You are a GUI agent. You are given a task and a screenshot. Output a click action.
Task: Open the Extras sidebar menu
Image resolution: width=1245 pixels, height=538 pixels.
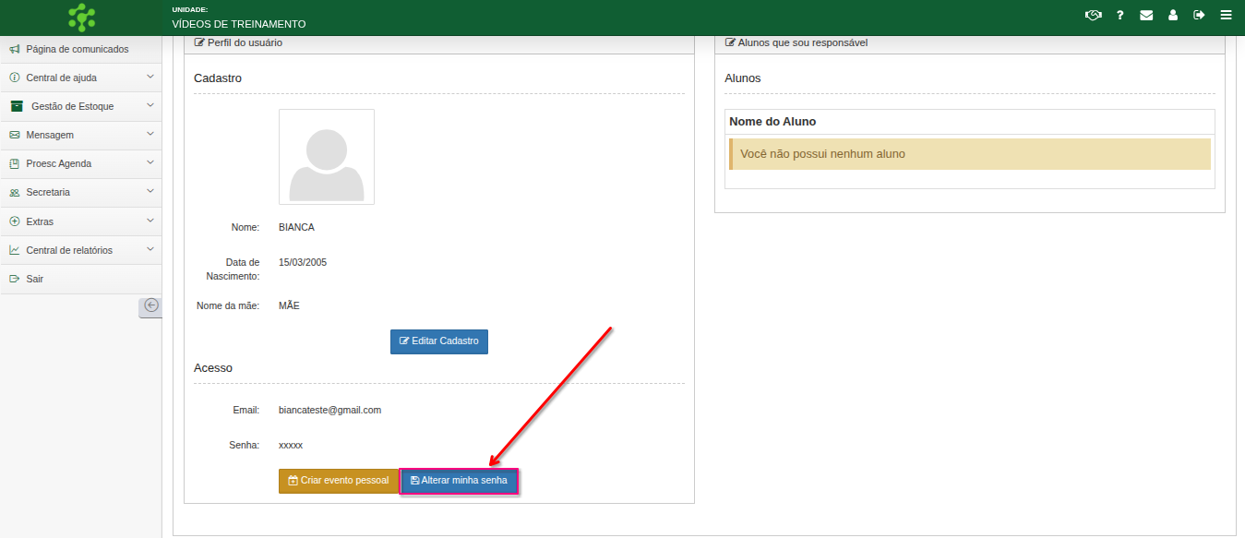[x=81, y=221]
